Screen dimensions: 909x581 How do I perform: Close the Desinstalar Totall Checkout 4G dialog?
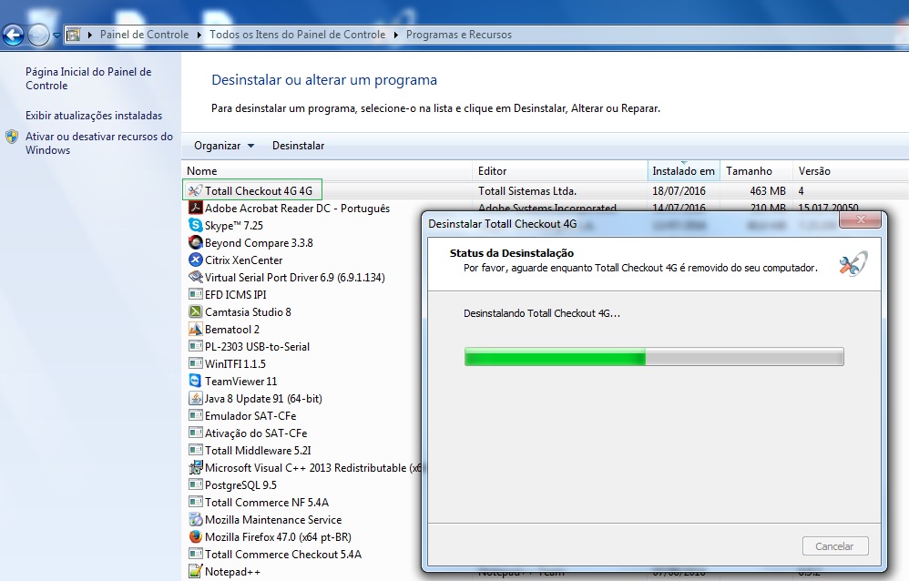point(861,219)
